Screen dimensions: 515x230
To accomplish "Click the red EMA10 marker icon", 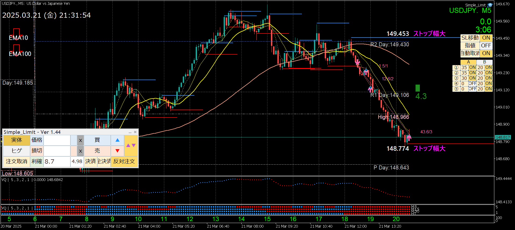I will (17, 32).
